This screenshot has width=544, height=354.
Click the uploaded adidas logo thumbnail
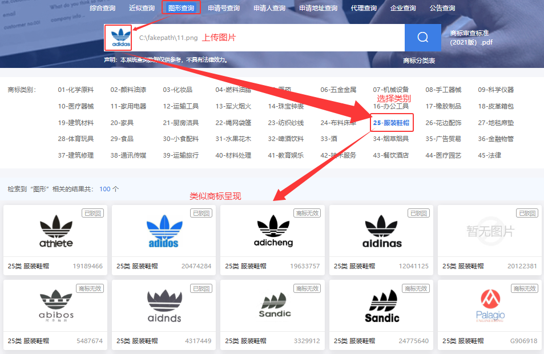[121, 38]
